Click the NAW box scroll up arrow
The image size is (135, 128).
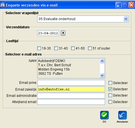[102, 61]
